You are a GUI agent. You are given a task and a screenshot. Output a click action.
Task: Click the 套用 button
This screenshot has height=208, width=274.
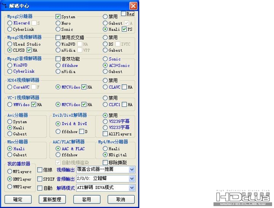(87, 199)
